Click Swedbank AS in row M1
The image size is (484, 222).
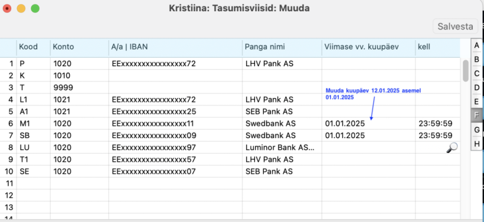270,124
